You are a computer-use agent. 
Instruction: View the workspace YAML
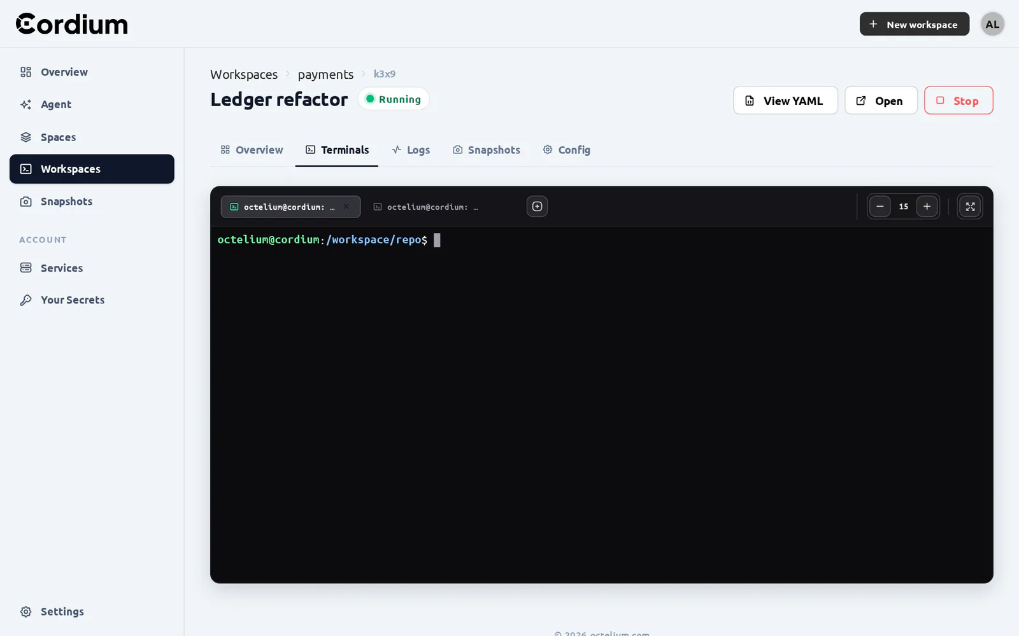(x=785, y=100)
